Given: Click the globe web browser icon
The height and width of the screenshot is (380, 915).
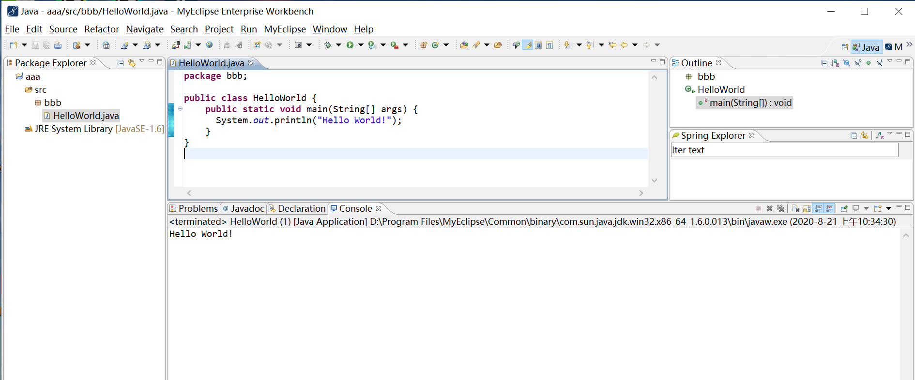Looking at the screenshot, I should [210, 45].
